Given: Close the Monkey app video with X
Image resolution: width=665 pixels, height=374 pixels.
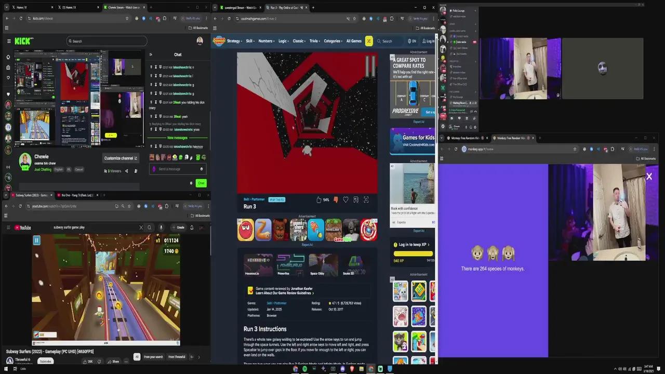Looking at the screenshot, I should [x=649, y=177].
